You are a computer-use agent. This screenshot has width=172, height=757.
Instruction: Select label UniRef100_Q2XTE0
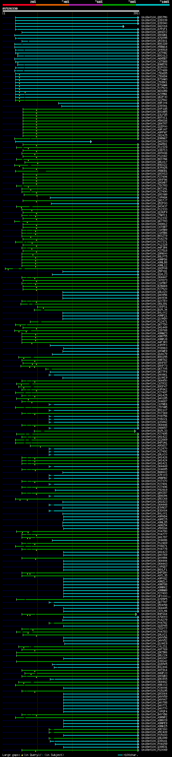pos(154,301)
